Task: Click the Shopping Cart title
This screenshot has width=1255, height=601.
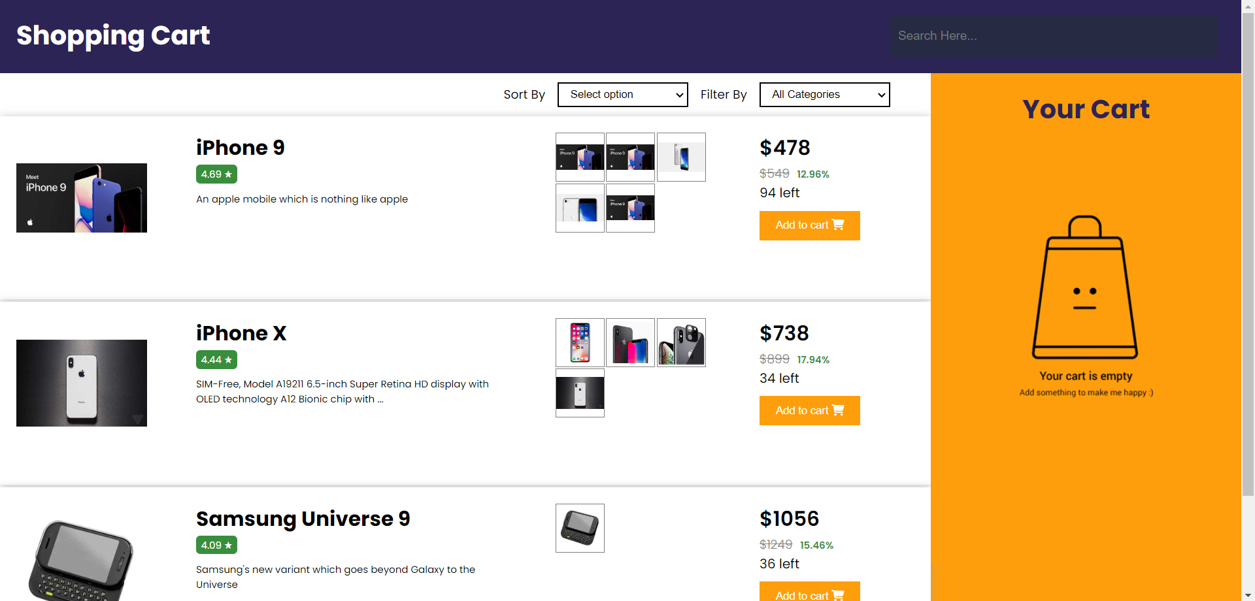Action: [x=113, y=35]
